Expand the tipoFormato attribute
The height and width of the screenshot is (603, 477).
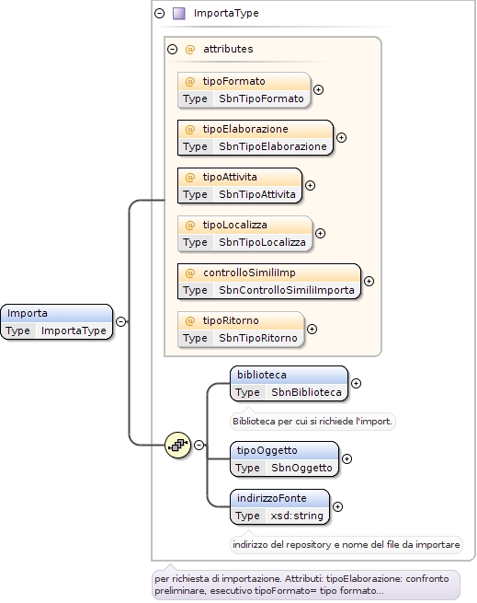(x=318, y=89)
